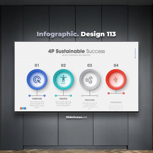Click the tri-color circles logo on the slide
This screenshot has height=153, width=153.
click(23, 108)
